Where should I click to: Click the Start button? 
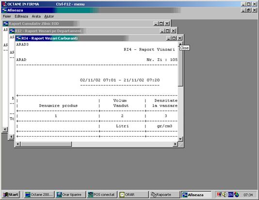11,195
